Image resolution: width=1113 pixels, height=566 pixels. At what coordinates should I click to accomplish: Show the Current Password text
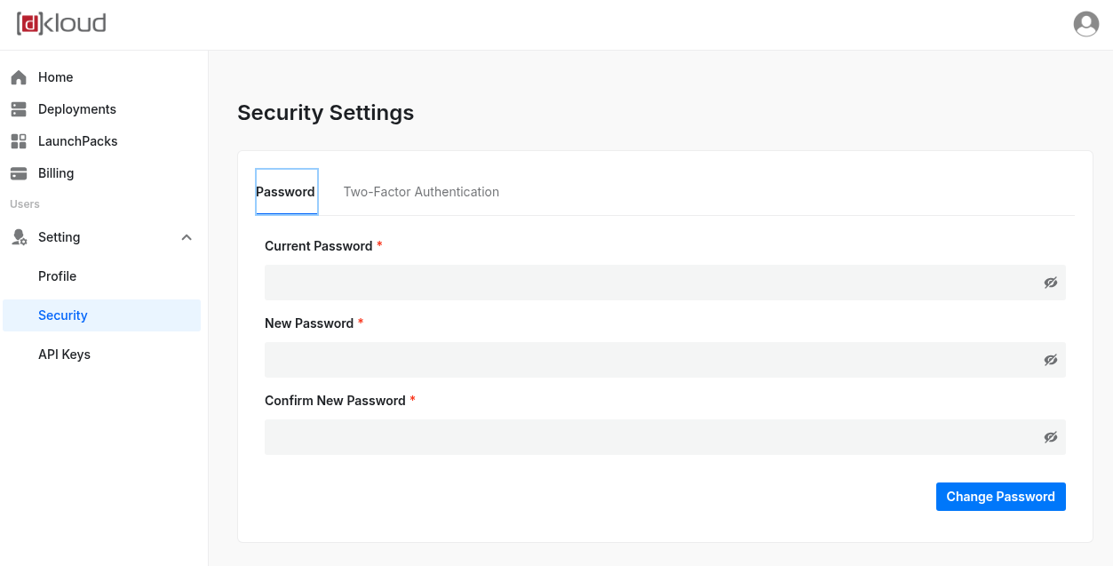pos(1050,282)
